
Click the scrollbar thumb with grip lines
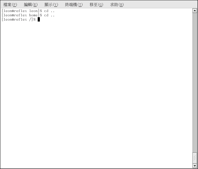[195, 158]
